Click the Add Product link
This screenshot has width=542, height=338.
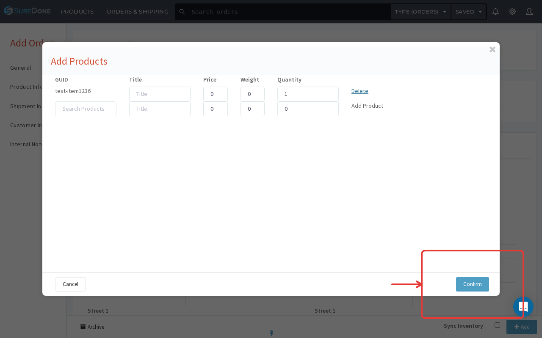coord(367,106)
